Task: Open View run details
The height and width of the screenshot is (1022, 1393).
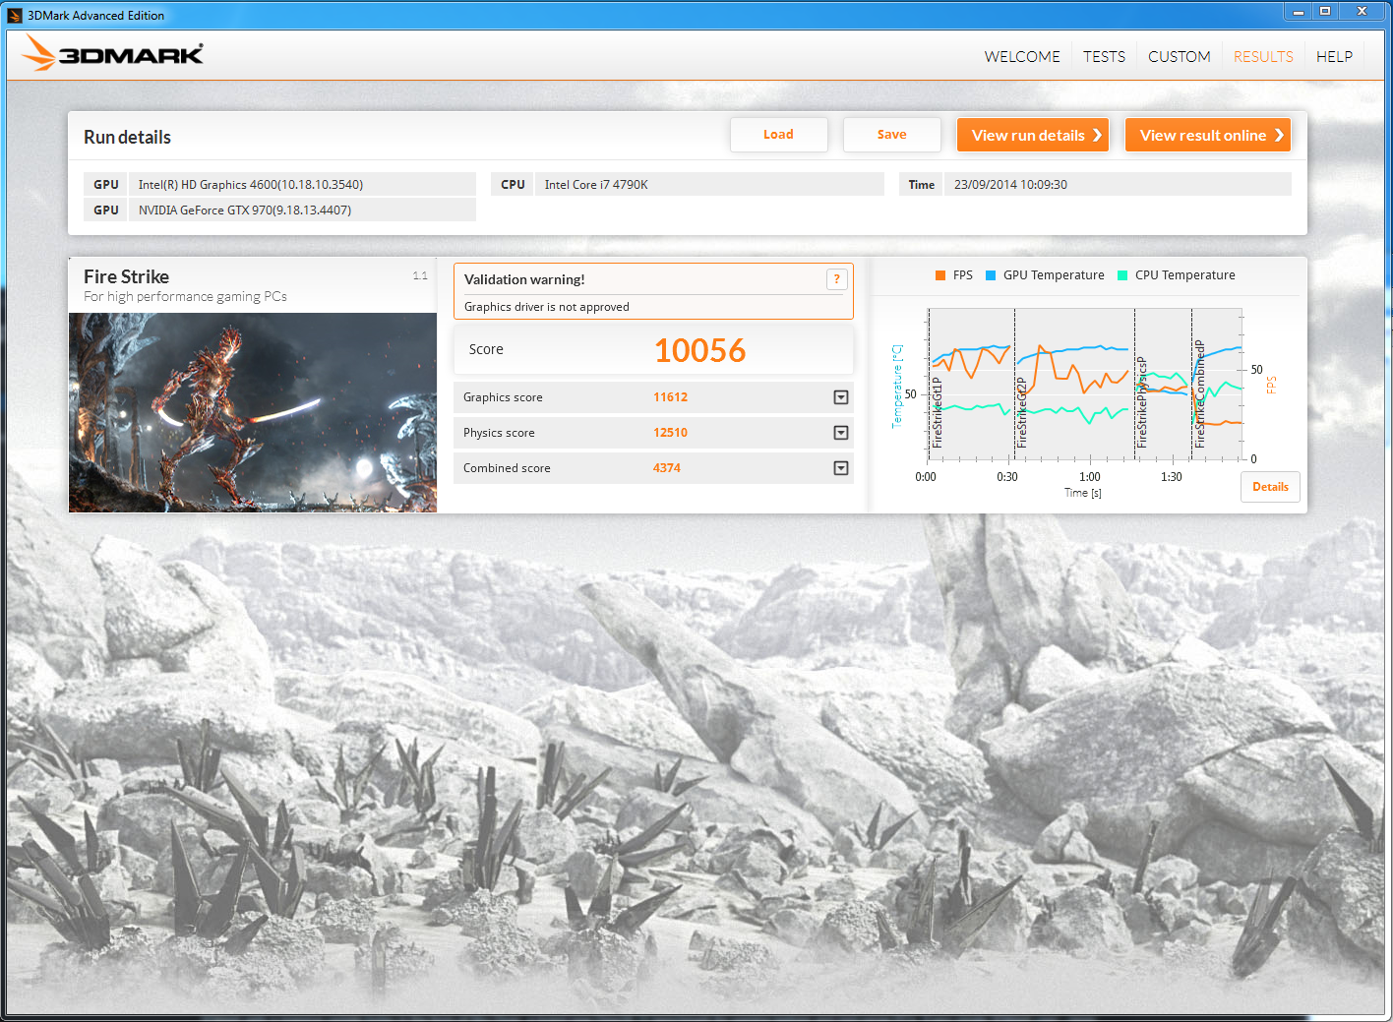Action: click(x=1033, y=135)
